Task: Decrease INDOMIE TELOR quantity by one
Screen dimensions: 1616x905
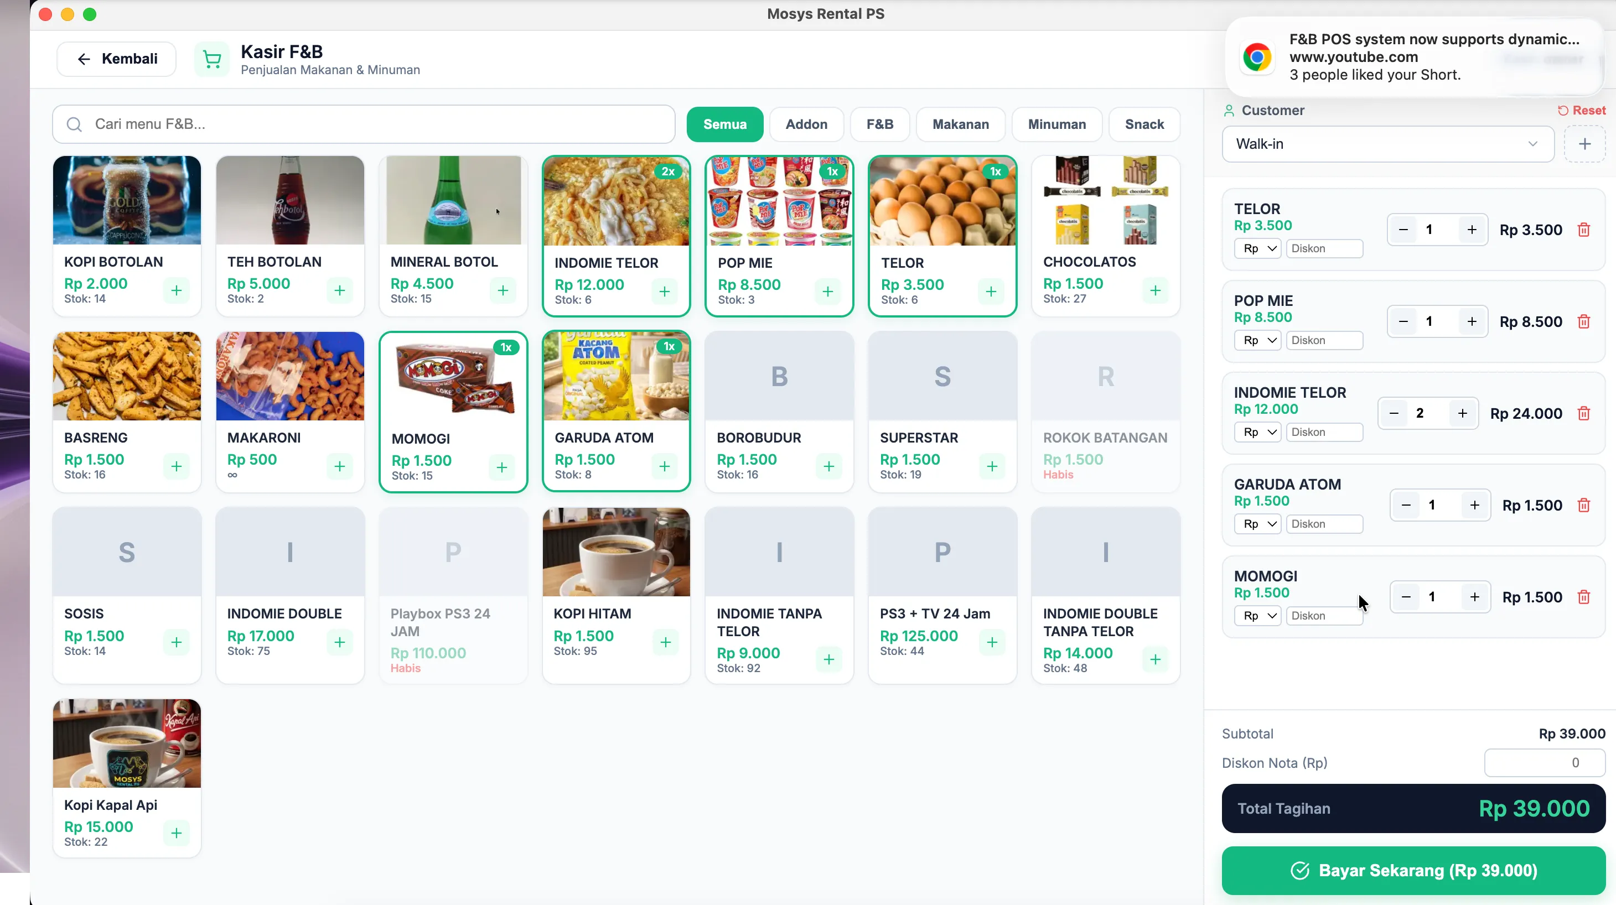Action: tap(1394, 413)
